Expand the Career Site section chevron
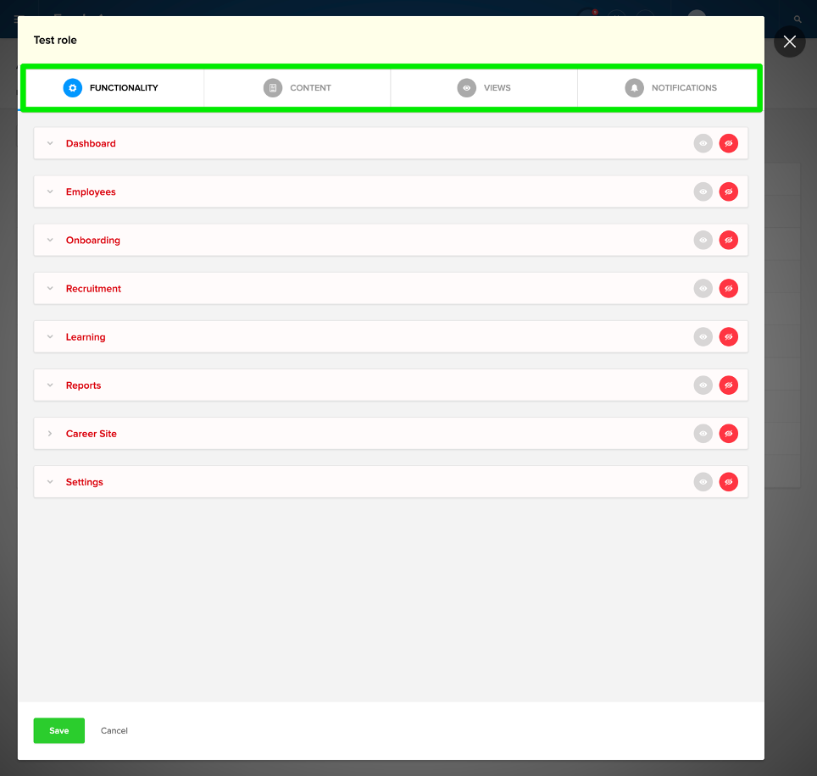817x776 pixels. click(50, 434)
